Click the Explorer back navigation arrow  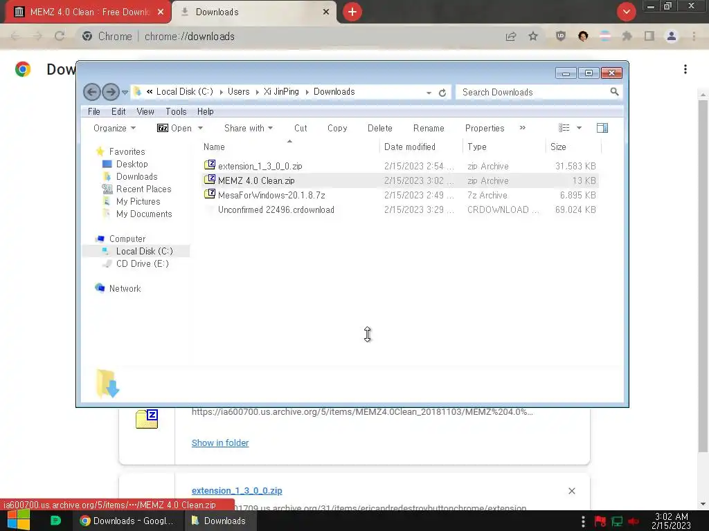[92, 92]
